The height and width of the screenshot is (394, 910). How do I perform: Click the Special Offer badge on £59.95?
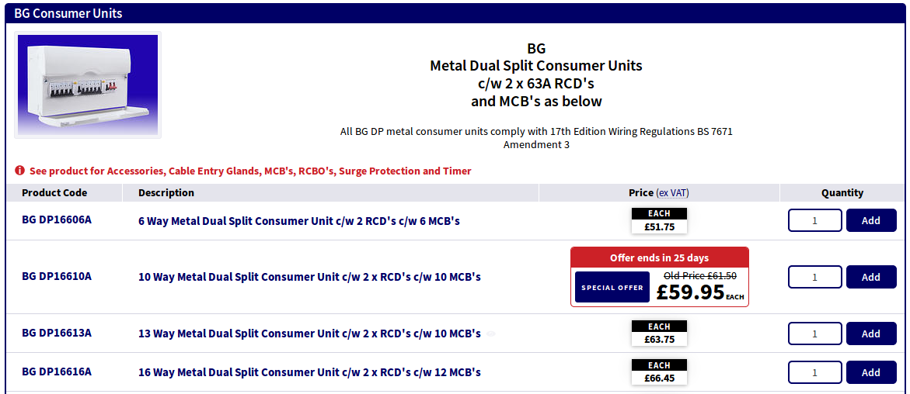pos(612,287)
